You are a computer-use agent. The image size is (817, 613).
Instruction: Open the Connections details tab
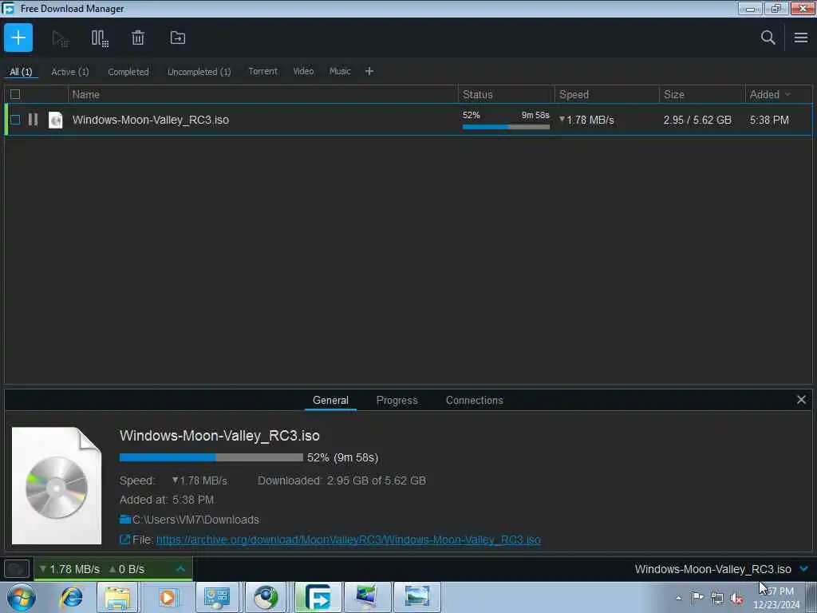474,401
